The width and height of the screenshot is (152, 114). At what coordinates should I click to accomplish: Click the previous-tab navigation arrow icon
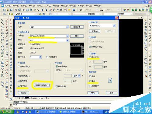tap(17, 98)
